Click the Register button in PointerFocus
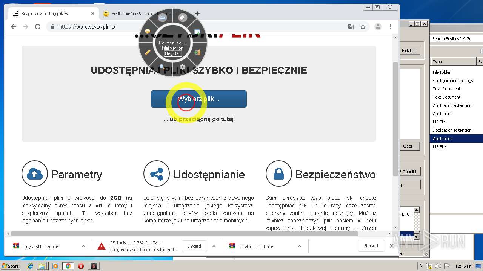This screenshot has height=271, width=483. [172, 53]
